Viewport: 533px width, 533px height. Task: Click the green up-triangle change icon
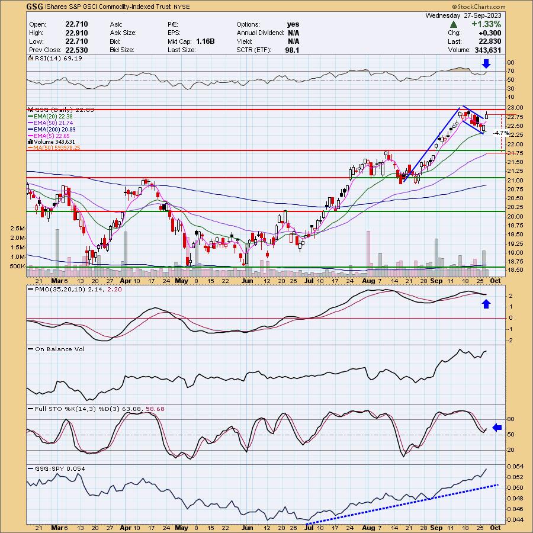tap(454, 24)
